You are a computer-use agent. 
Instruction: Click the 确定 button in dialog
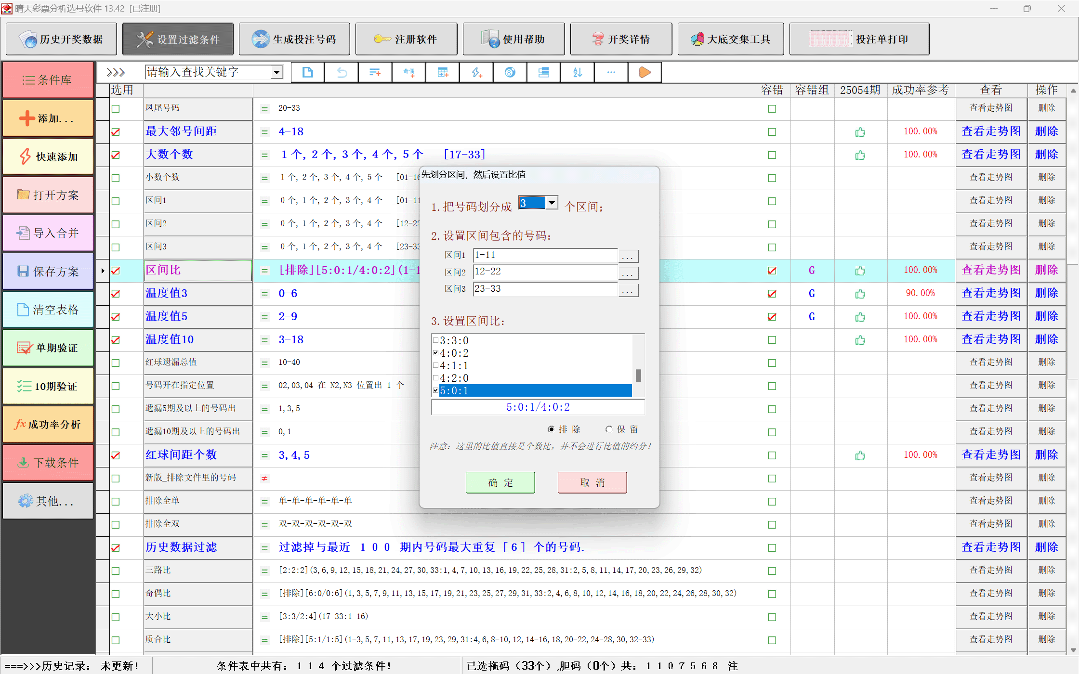tap(500, 482)
